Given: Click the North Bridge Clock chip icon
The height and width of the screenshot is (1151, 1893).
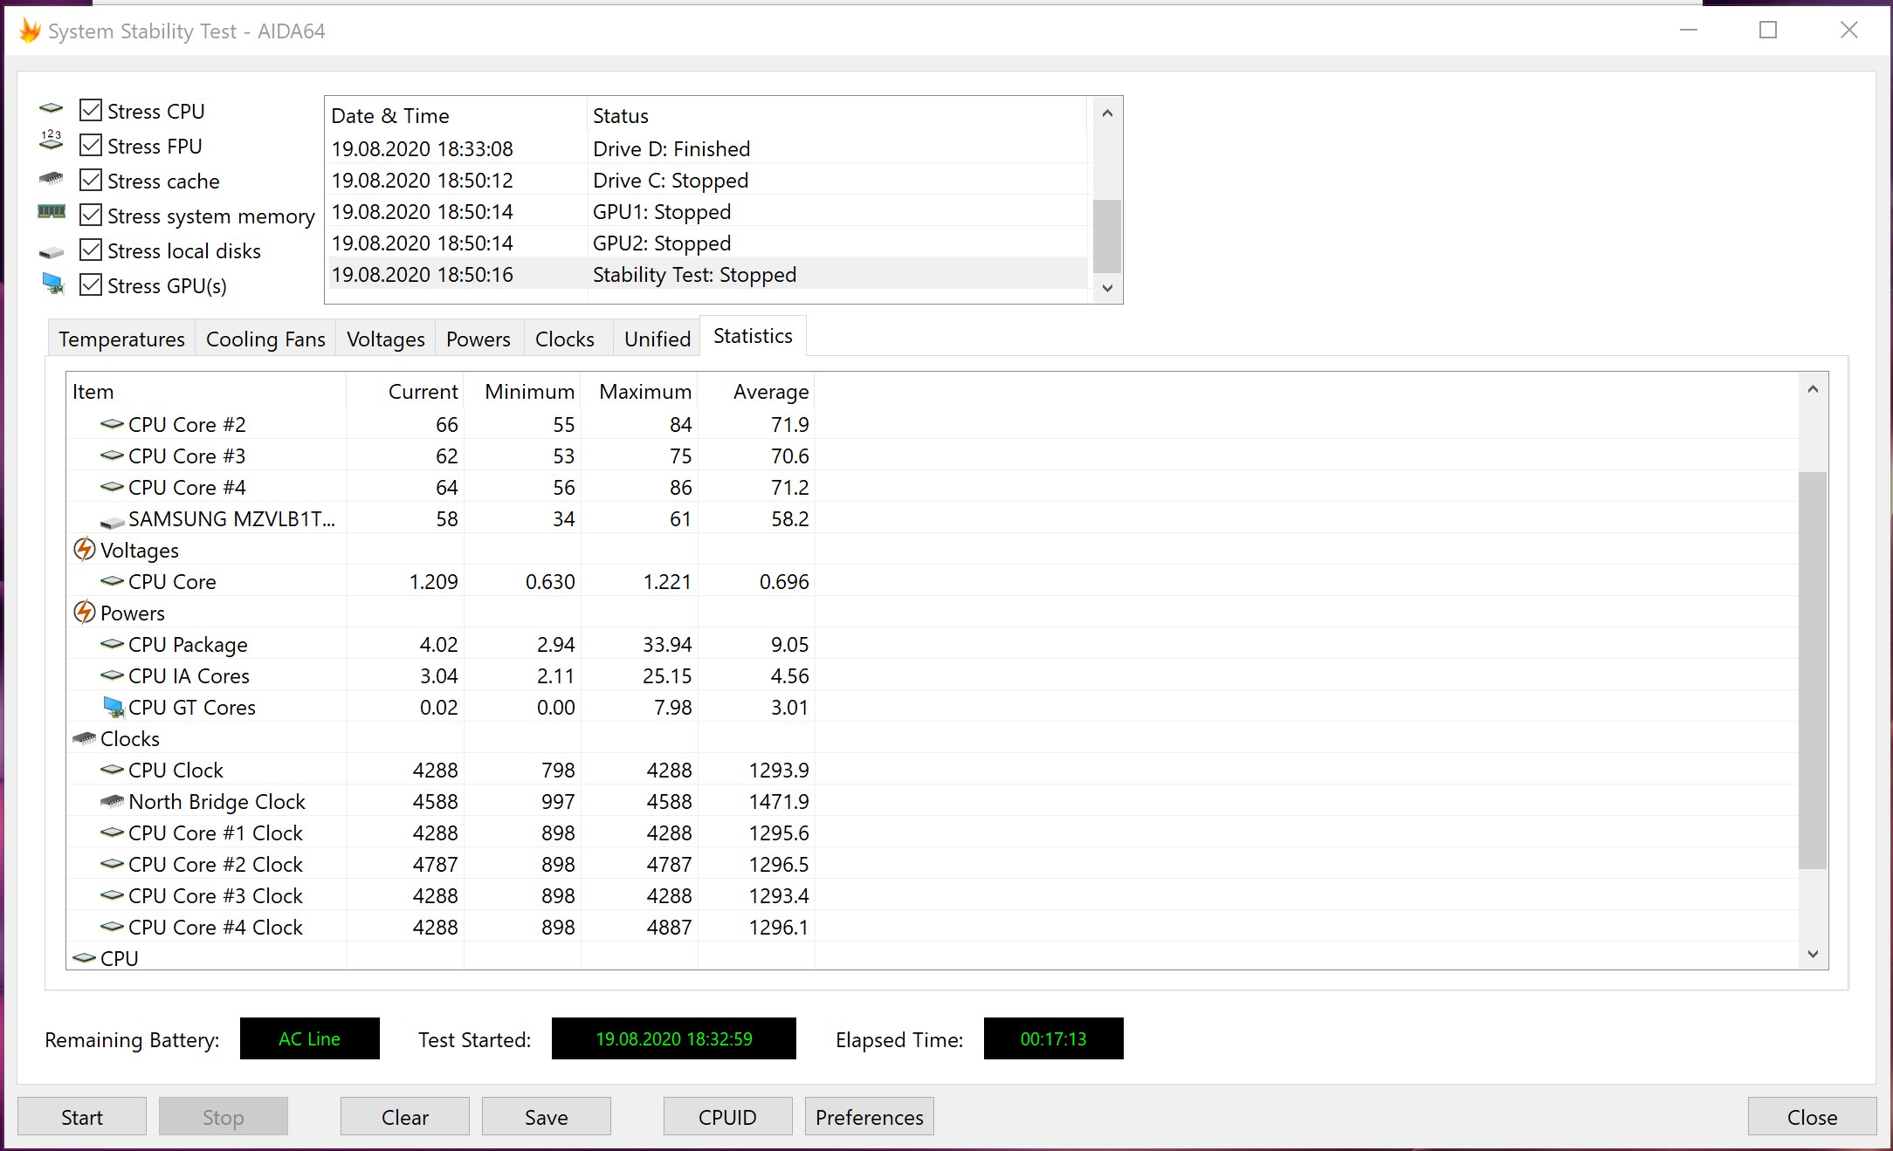Looking at the screenshot, I should tap(112, 801).
